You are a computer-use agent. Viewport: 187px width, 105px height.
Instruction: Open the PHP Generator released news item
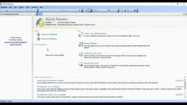click(48, 87)
